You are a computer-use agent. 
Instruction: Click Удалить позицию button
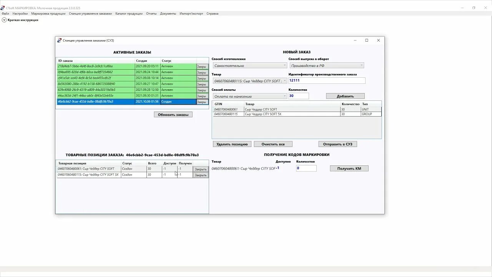(x=232, y=144)
